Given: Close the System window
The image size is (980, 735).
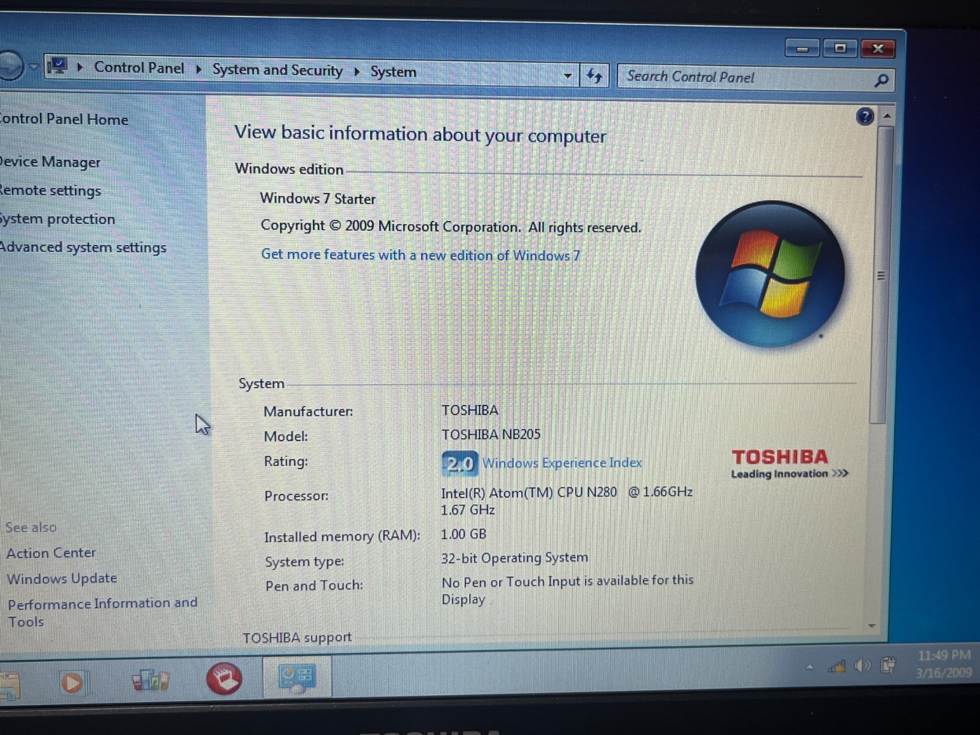Looking at the screenshot, I should 878,48.
